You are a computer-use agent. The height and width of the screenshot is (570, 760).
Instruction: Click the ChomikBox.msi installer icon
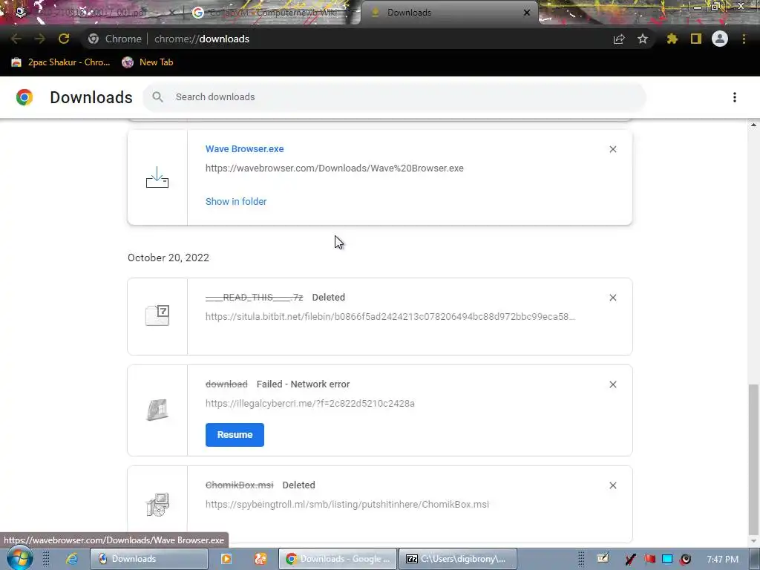coord(157,505)
